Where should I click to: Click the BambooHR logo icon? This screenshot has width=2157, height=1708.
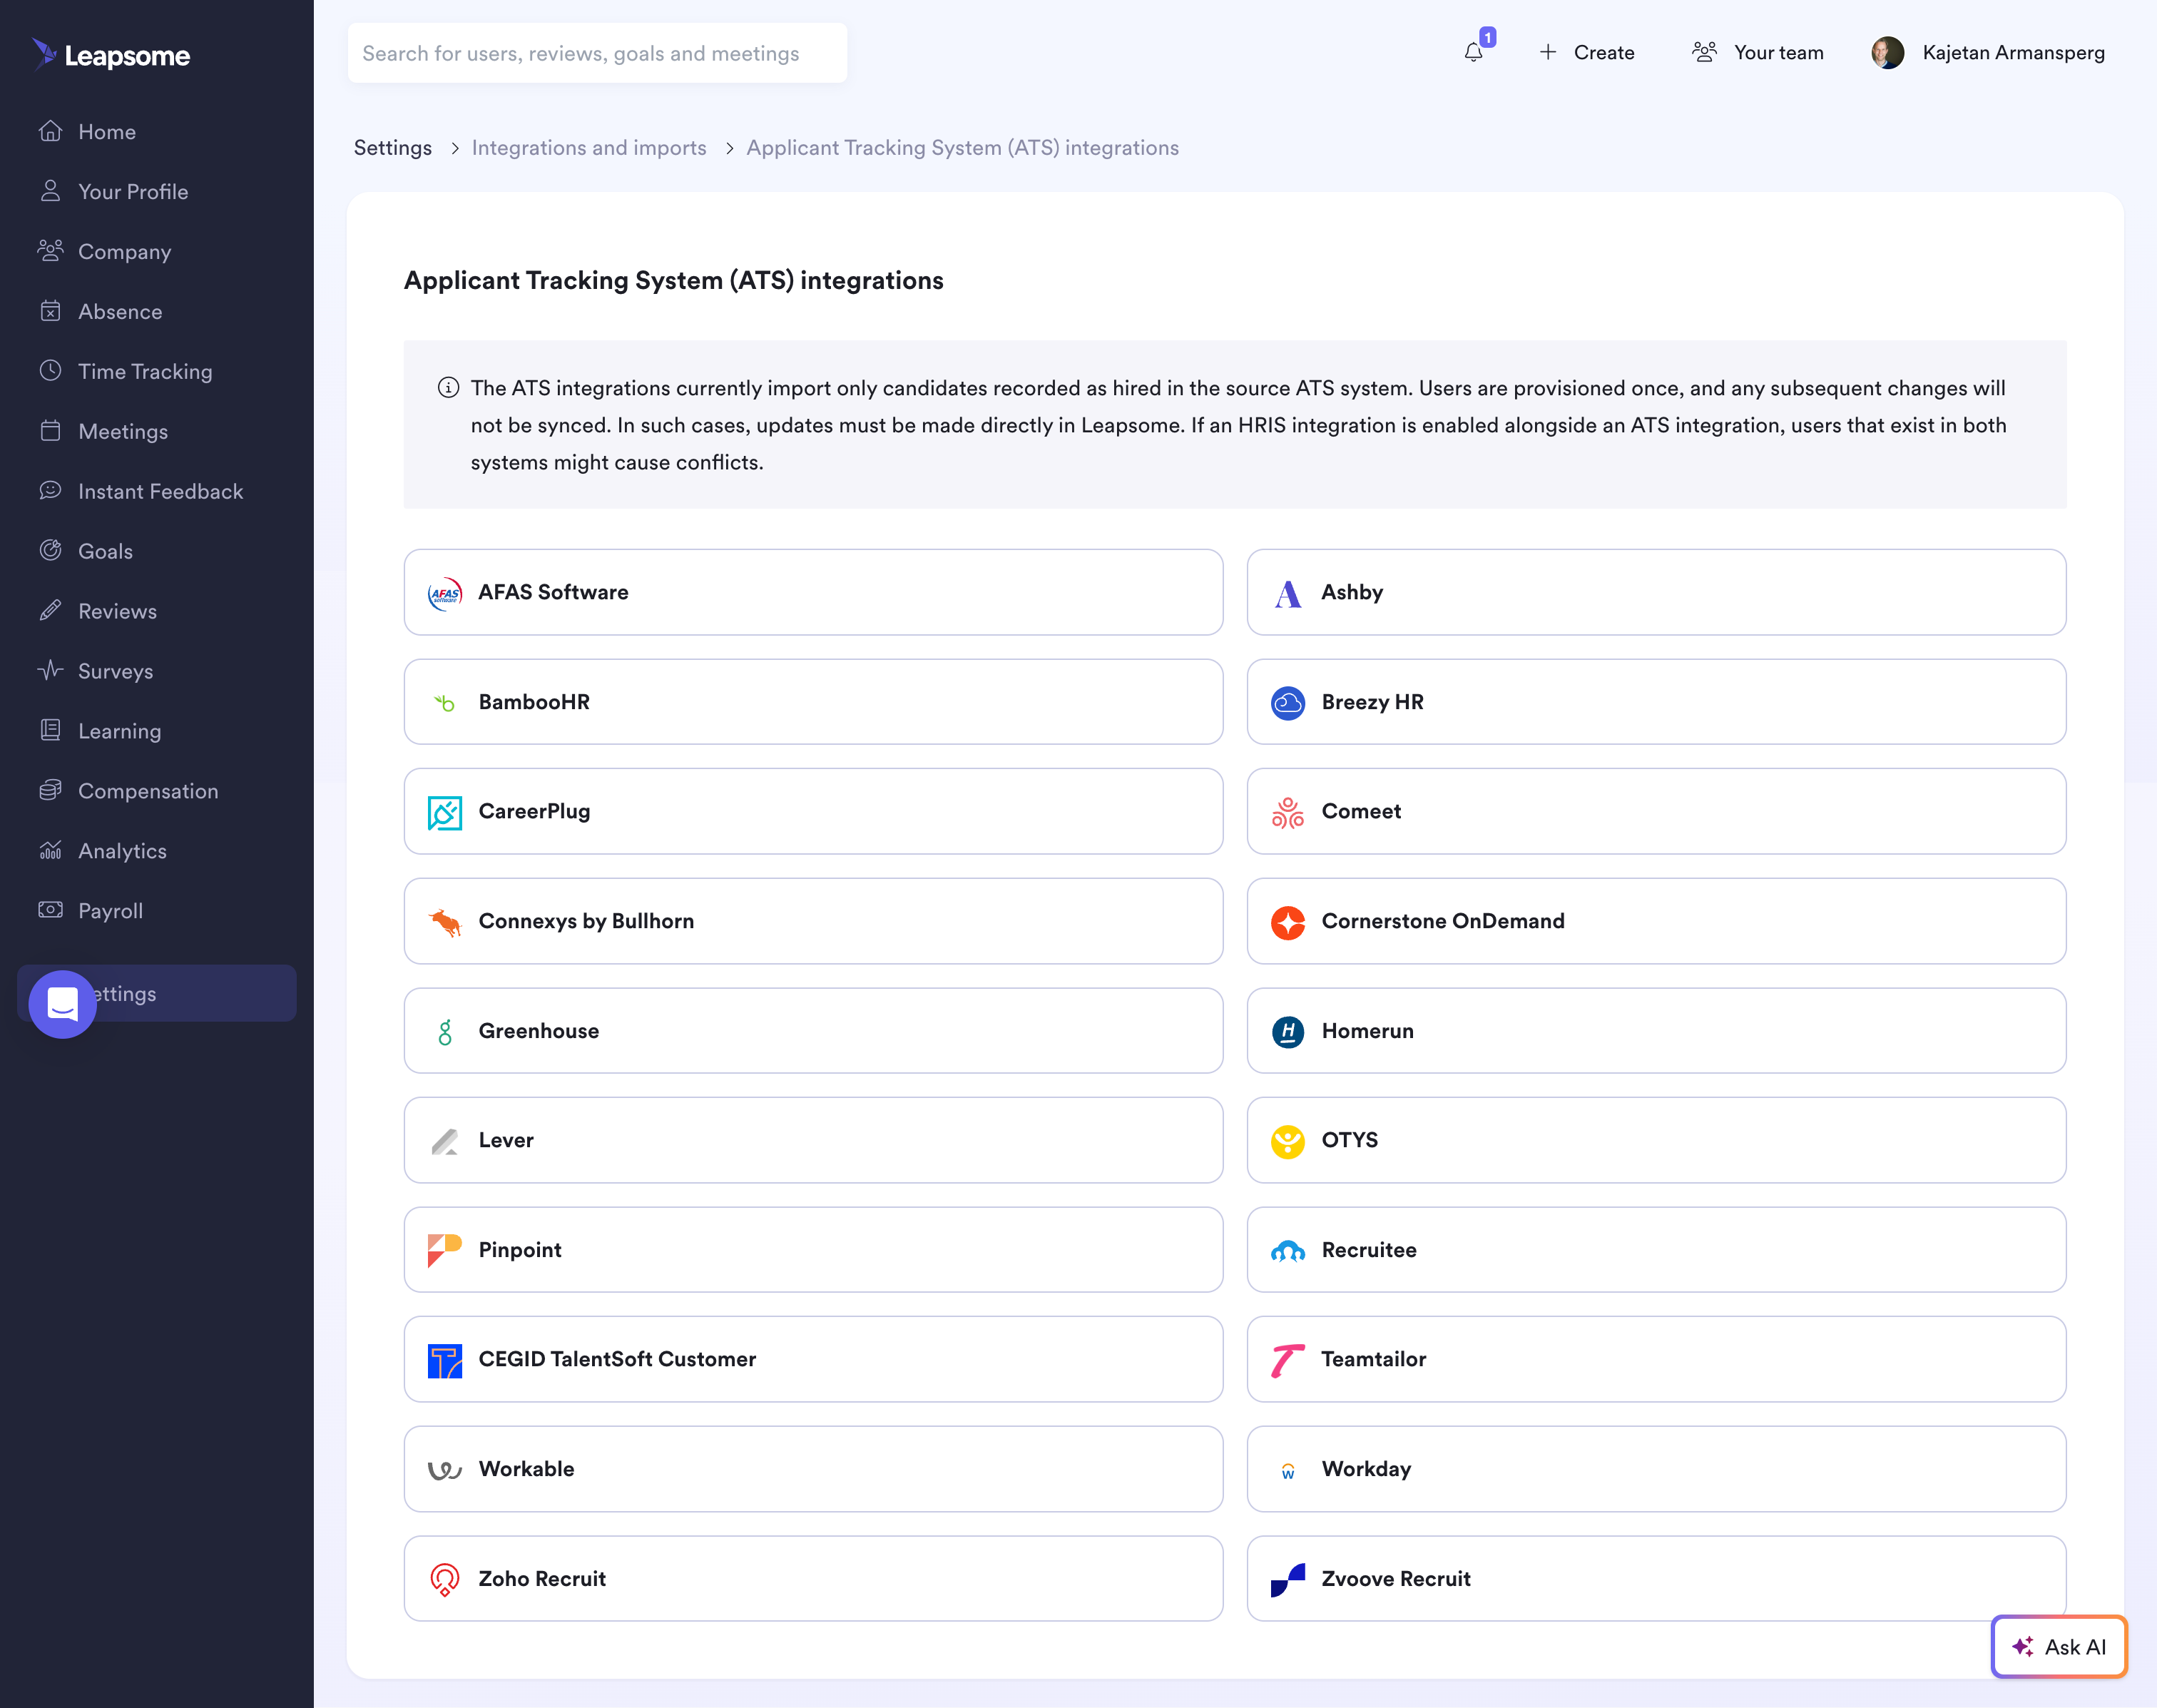pos(445,703)
